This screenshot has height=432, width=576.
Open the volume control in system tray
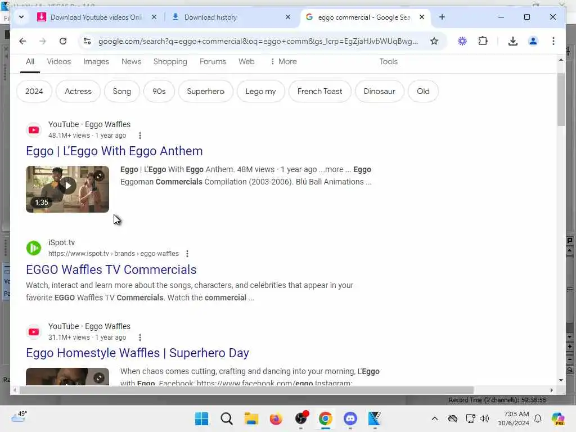[484, 418]
